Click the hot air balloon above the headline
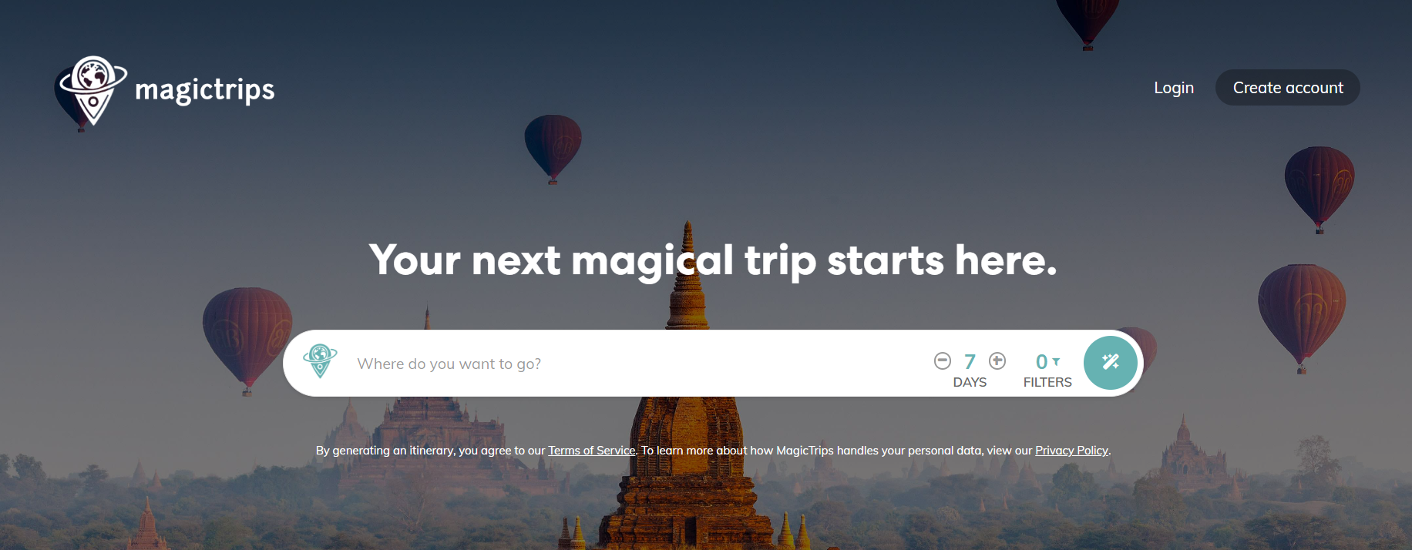 [x=553, y=149]
